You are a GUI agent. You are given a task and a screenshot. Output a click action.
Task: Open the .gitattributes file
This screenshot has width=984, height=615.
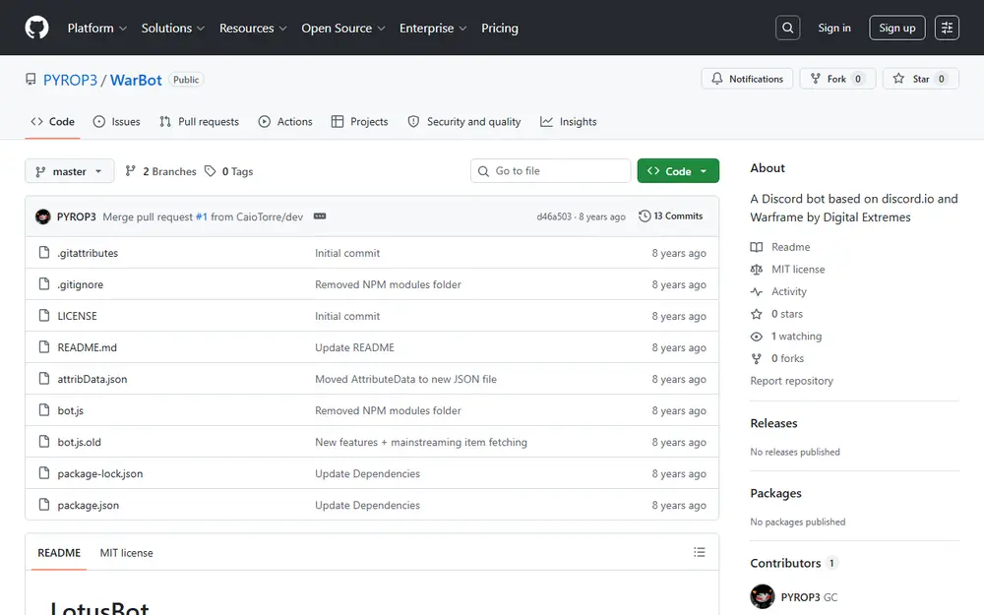88,253
